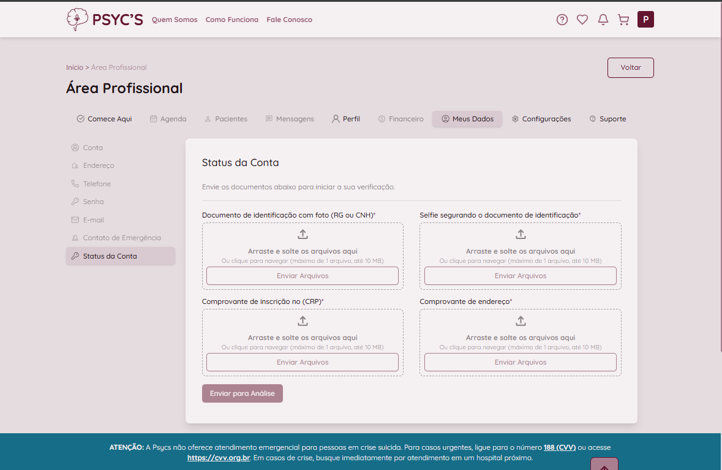Click the Voltar button
722x470 pixels.
click(630, 67)
